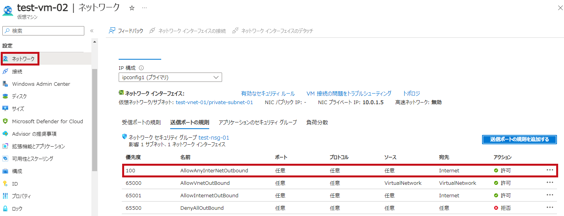This screenshot has width=564, height=216.
Task: Click the VirtualNetwork source cell of AllowVnetOutBound
Action: tap(403, 183)
